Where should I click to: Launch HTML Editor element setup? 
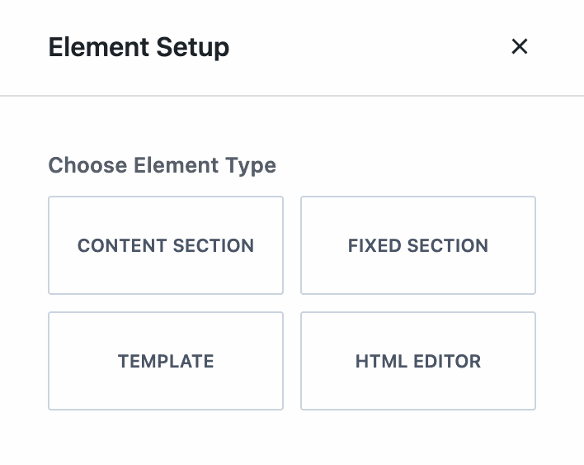418,361
